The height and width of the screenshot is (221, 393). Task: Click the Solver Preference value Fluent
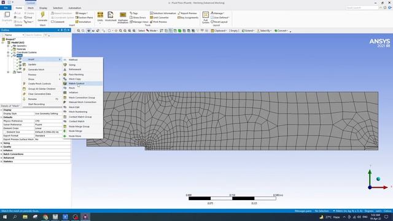tap(53, 125)
